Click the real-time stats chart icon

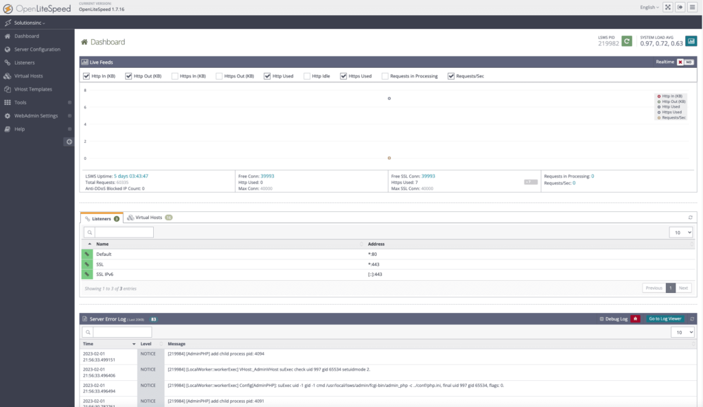click(x=691, y=41)
